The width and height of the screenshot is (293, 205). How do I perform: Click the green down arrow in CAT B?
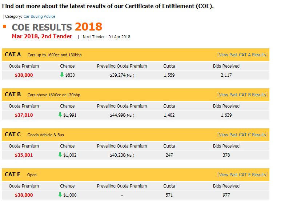click(60, 115)
